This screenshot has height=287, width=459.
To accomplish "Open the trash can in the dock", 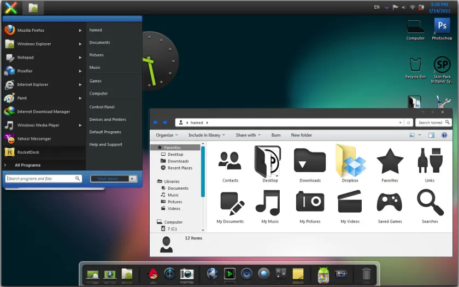I will 366,274.
